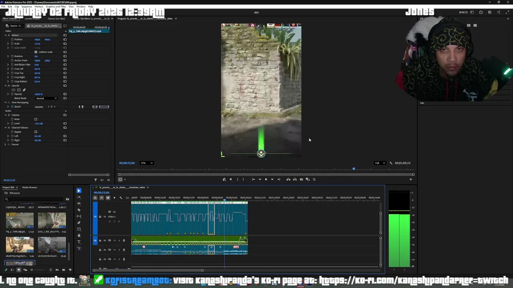The width and height of the screenshot is (513, 288).
Task: Collapse the Volume effect group
Action: pyautogui.click(x=6, y=115)
